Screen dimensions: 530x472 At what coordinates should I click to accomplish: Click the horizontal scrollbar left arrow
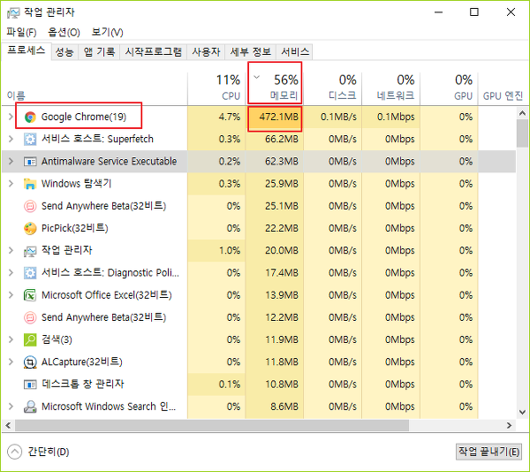pyautogui.click(x=8, y=425)
